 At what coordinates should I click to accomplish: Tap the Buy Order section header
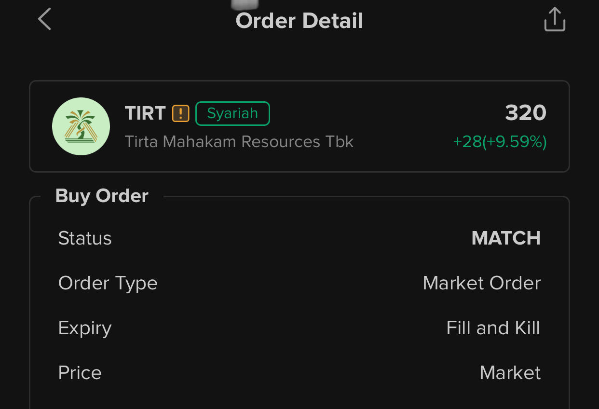[x=102, y=196]
